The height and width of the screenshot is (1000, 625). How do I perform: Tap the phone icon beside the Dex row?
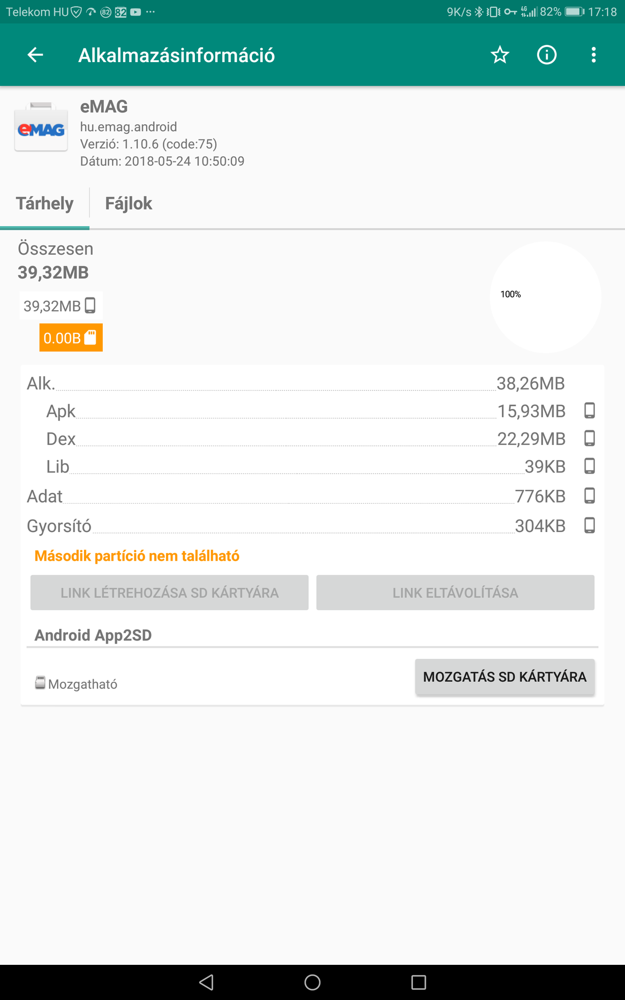pyautogui.click(x=589, y=438)
